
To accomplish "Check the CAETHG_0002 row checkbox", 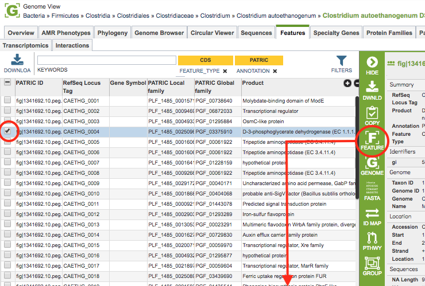I will pyautogui.click(x=7, y=111).
